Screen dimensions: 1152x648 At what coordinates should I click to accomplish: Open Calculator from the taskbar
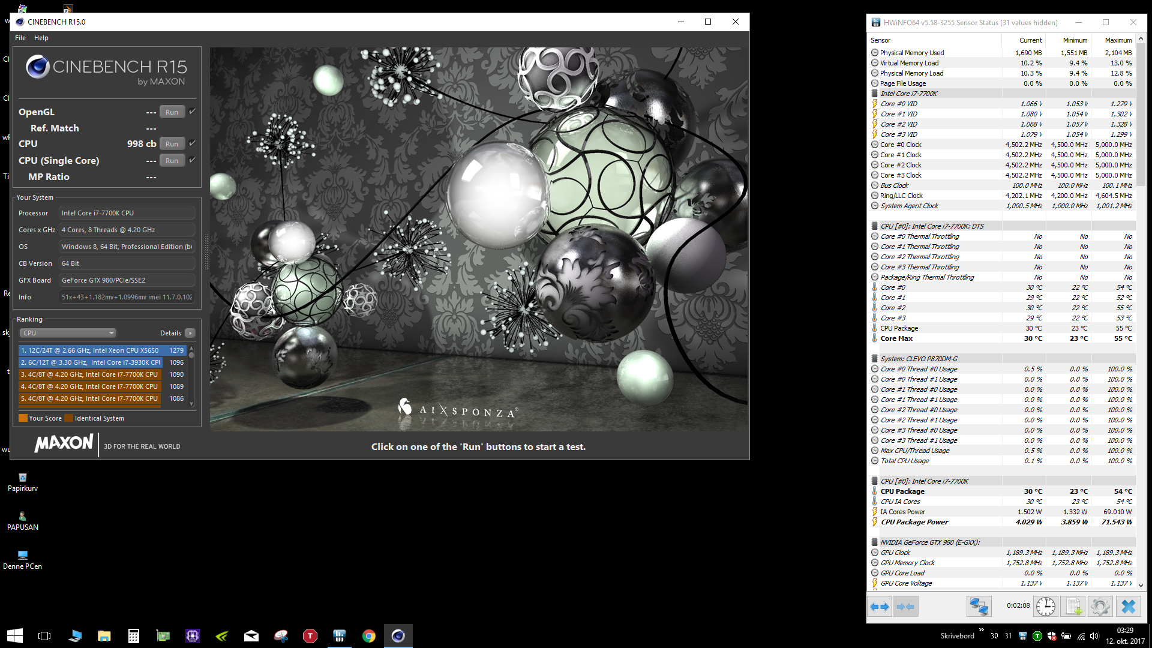pyautogui.click(x=134, y=636)
